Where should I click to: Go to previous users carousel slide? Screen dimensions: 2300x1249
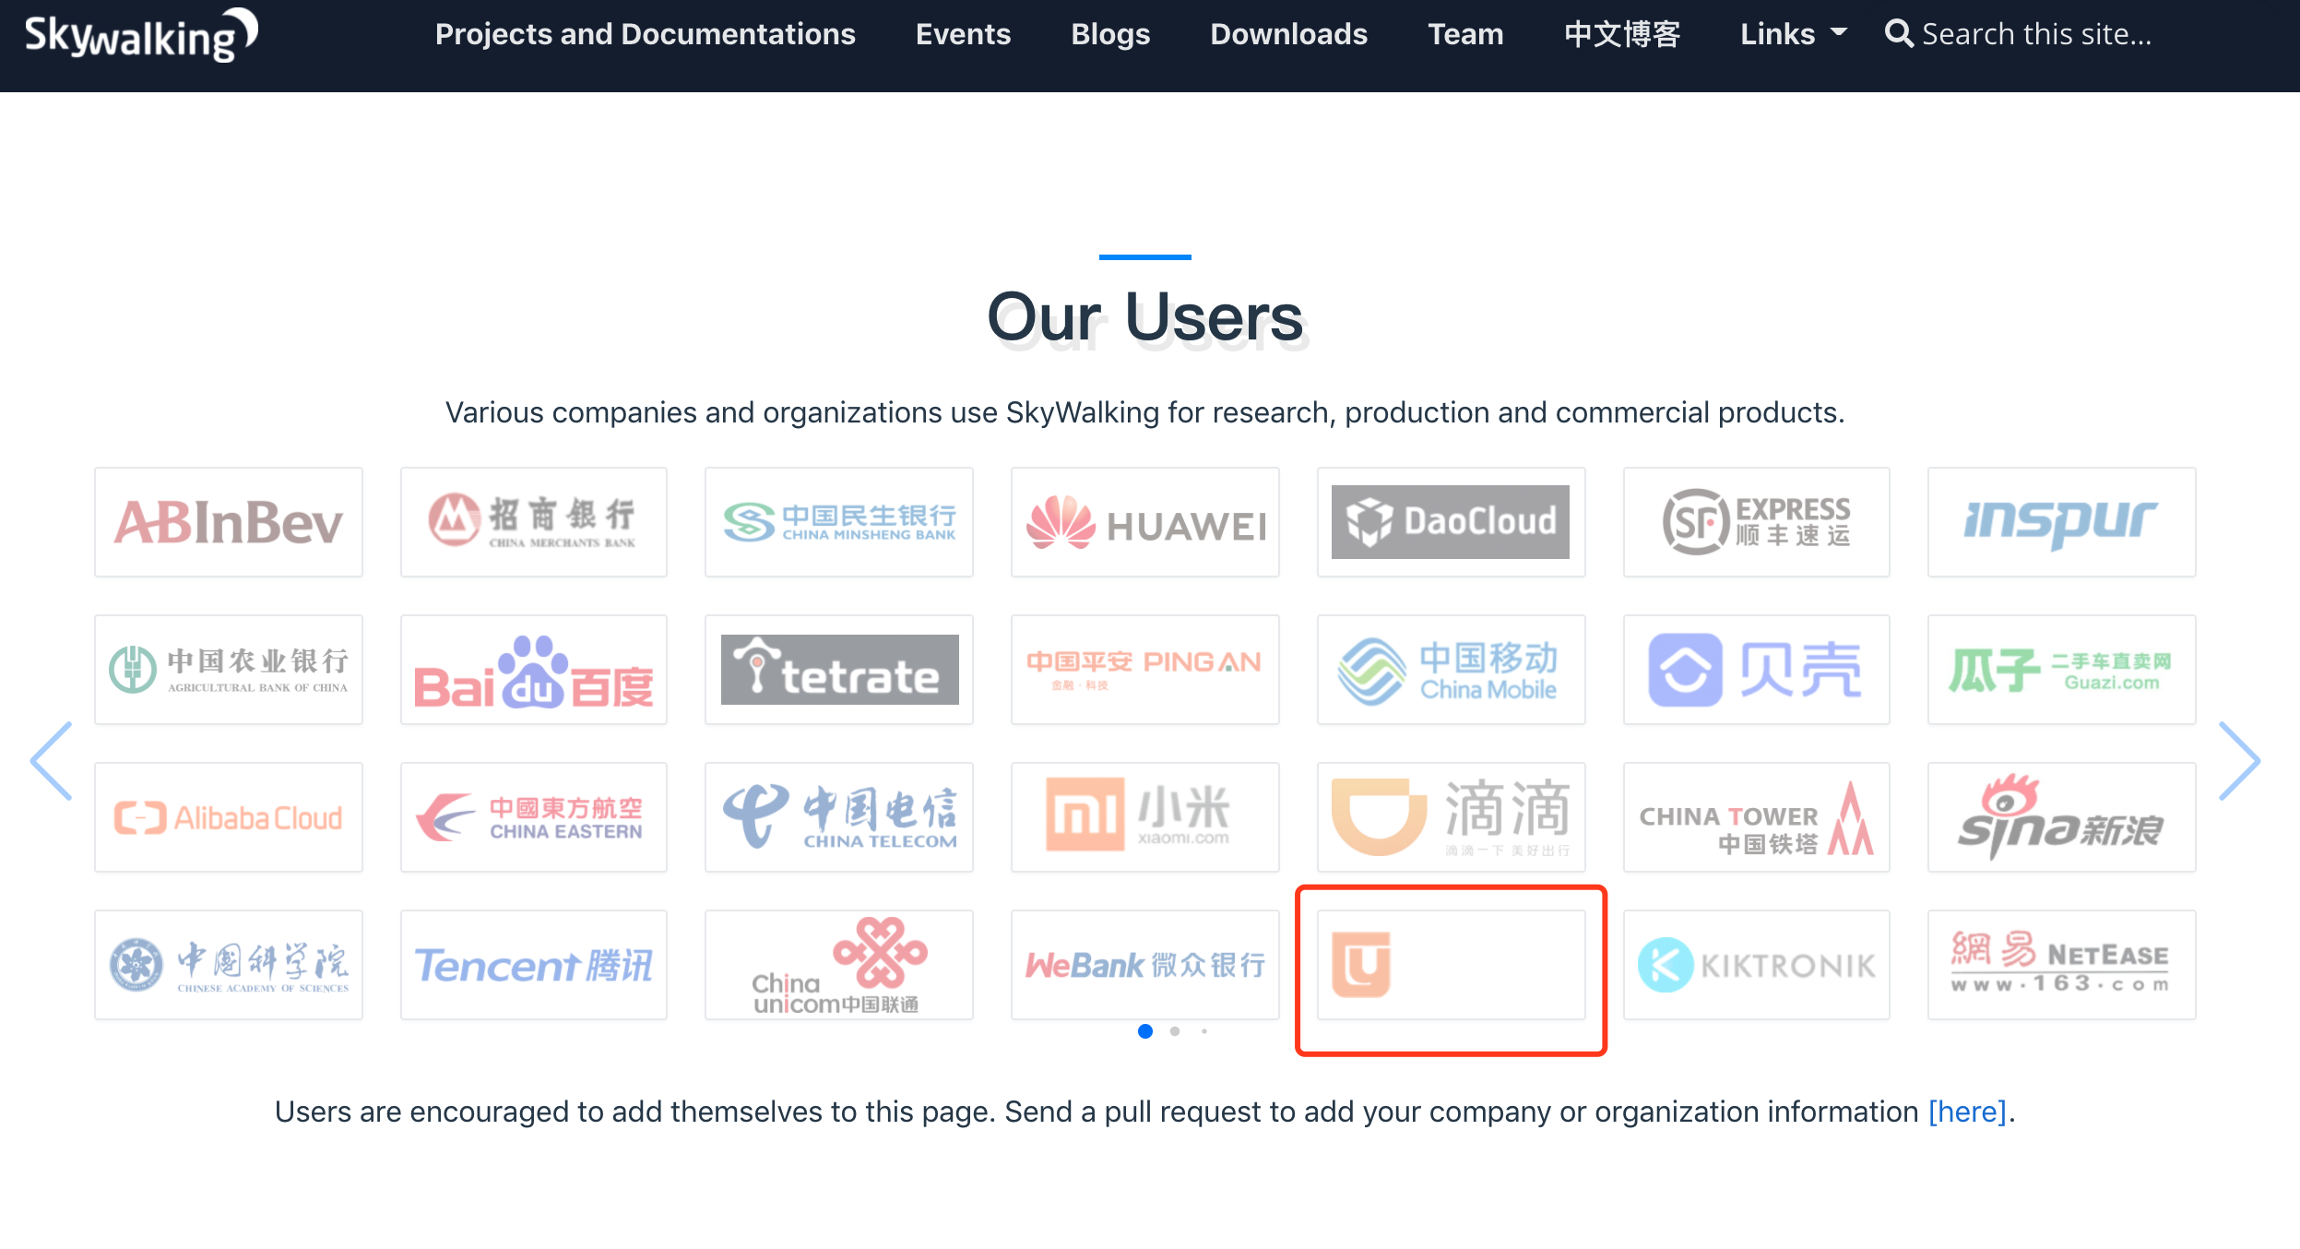pyautogui.click(x=52, y=761)
